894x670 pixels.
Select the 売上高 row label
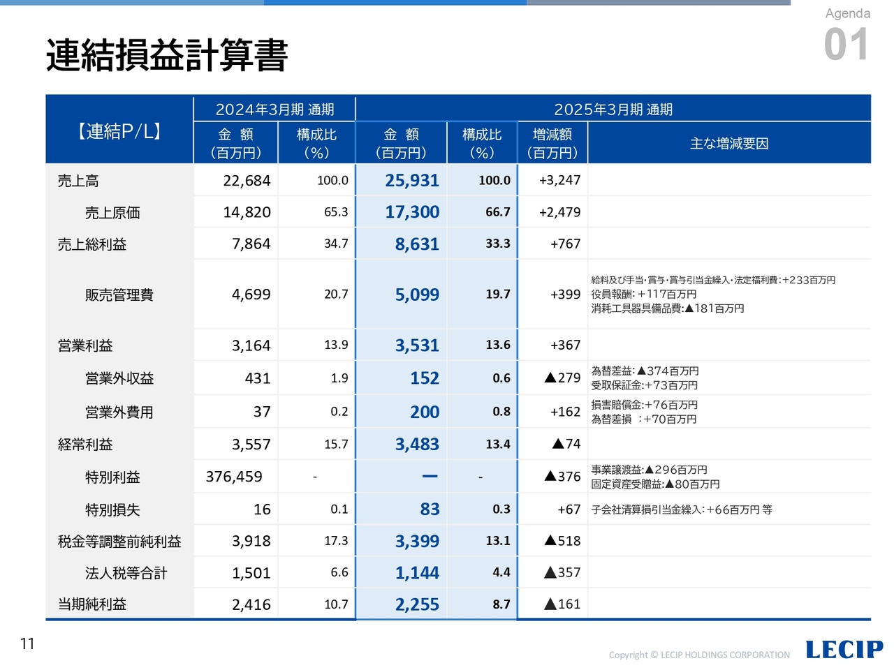(78, 181)
